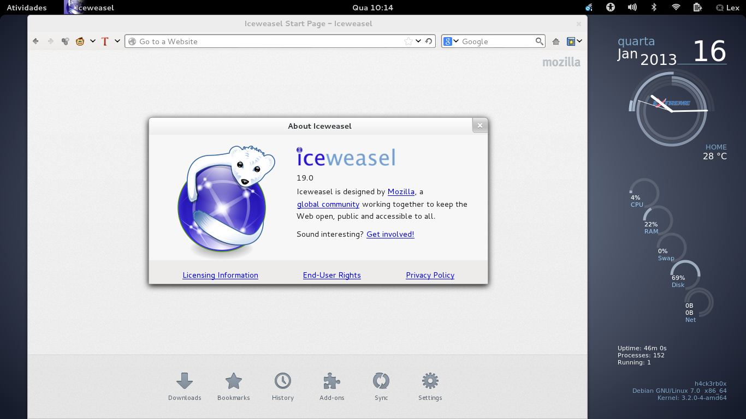The image size is (746, 419).
Task: Click the Disk 69% gauge
Action: [x=685, y=274]
